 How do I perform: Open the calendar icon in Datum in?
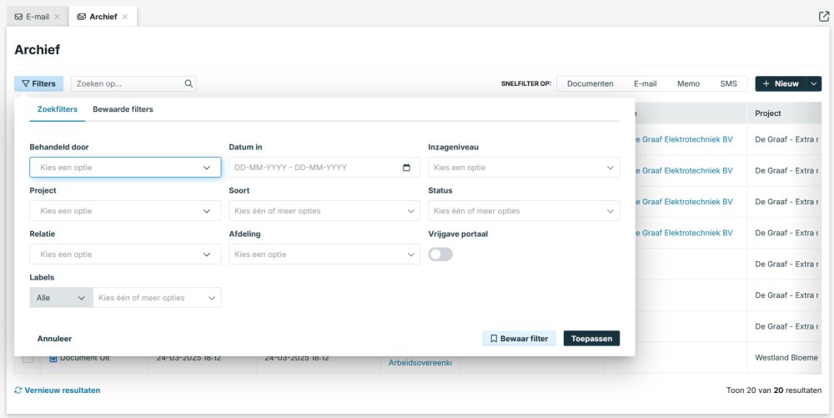406,168
